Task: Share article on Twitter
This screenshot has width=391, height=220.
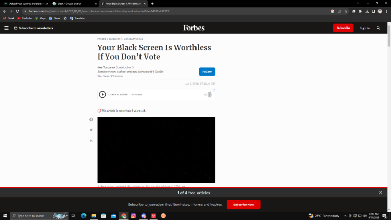Action: click(x=91, y=130)
